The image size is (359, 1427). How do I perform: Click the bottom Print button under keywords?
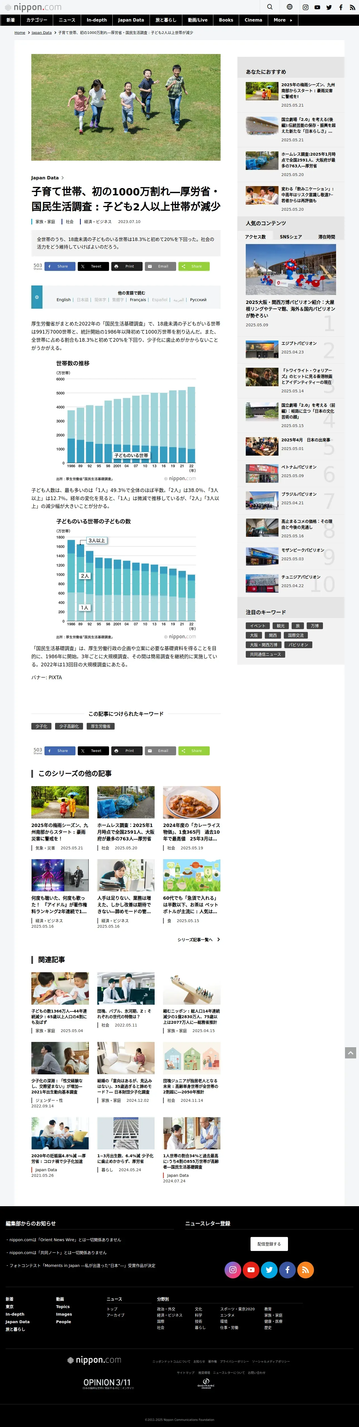[127, 751]
